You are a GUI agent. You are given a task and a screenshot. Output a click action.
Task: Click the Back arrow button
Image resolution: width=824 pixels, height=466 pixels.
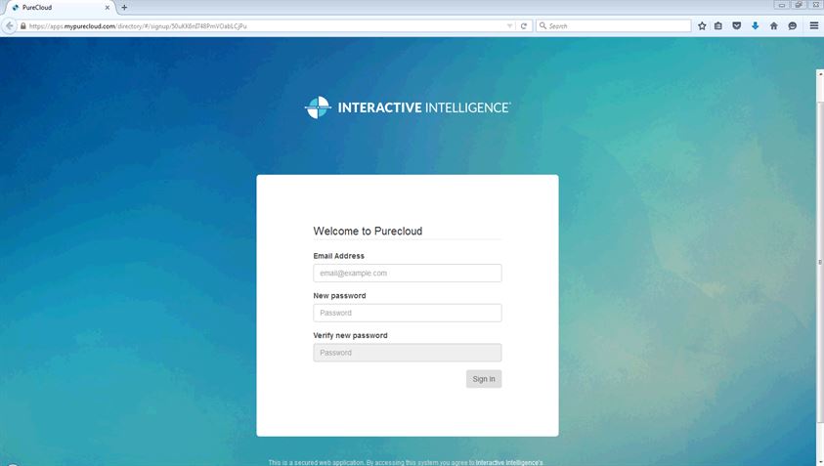click(10, 26)
